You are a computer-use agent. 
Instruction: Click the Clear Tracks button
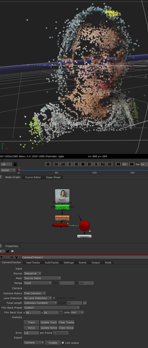point(66,323)
